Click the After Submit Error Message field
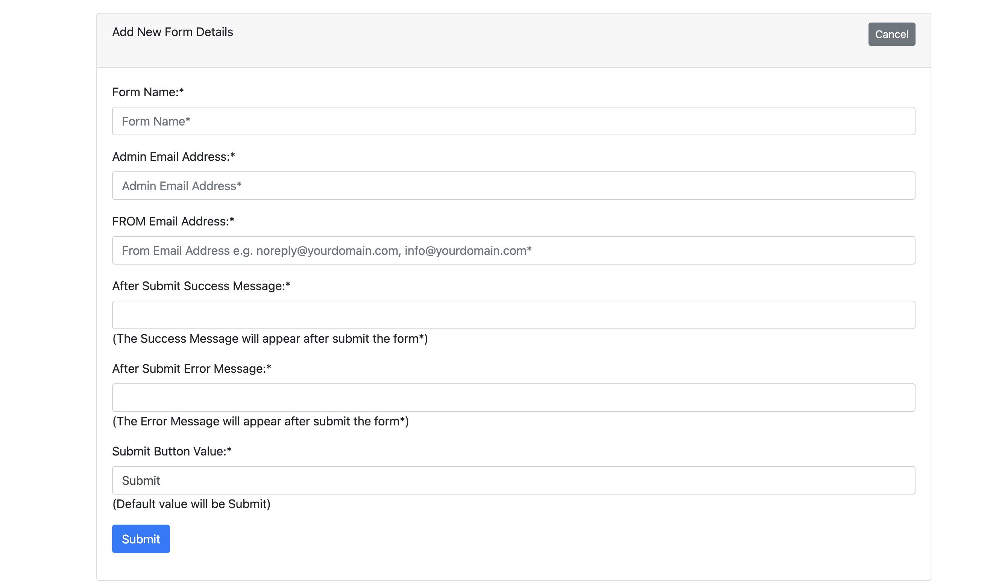Screen dimensions: 990x584 click(513, 398)
